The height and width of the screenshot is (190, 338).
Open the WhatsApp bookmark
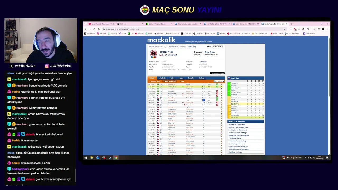(113, 34)
